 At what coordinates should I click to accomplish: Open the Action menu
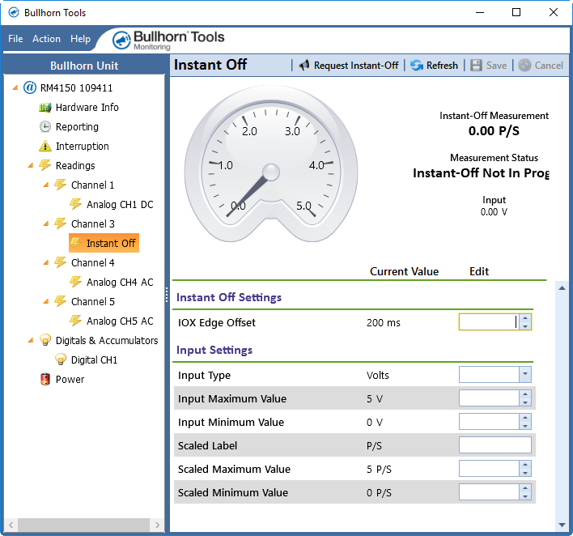[x=46, y=39]
